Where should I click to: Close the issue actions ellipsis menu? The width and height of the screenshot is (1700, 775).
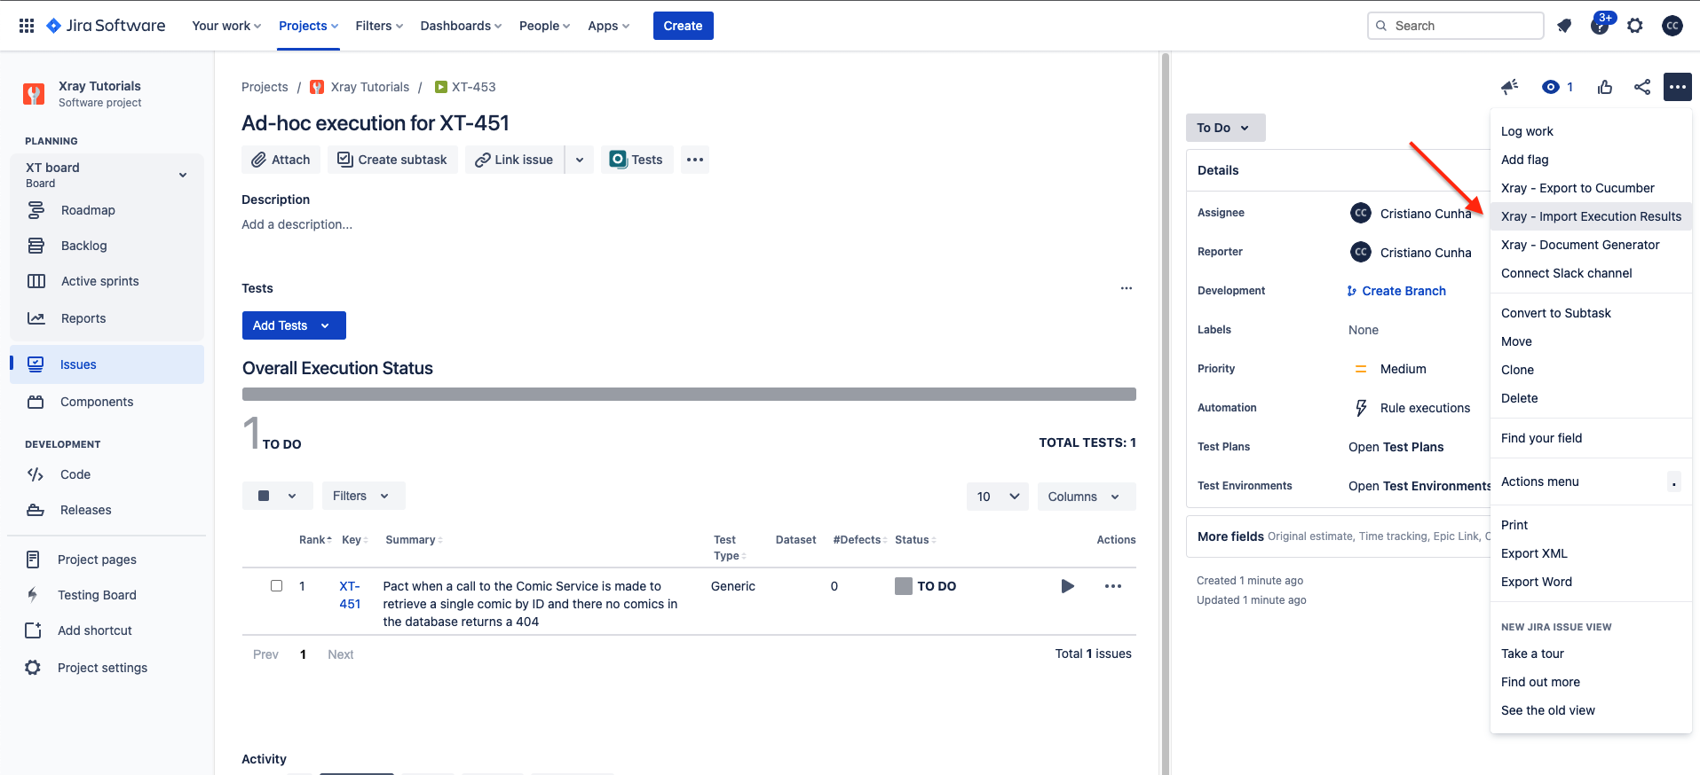point(1678,87)
